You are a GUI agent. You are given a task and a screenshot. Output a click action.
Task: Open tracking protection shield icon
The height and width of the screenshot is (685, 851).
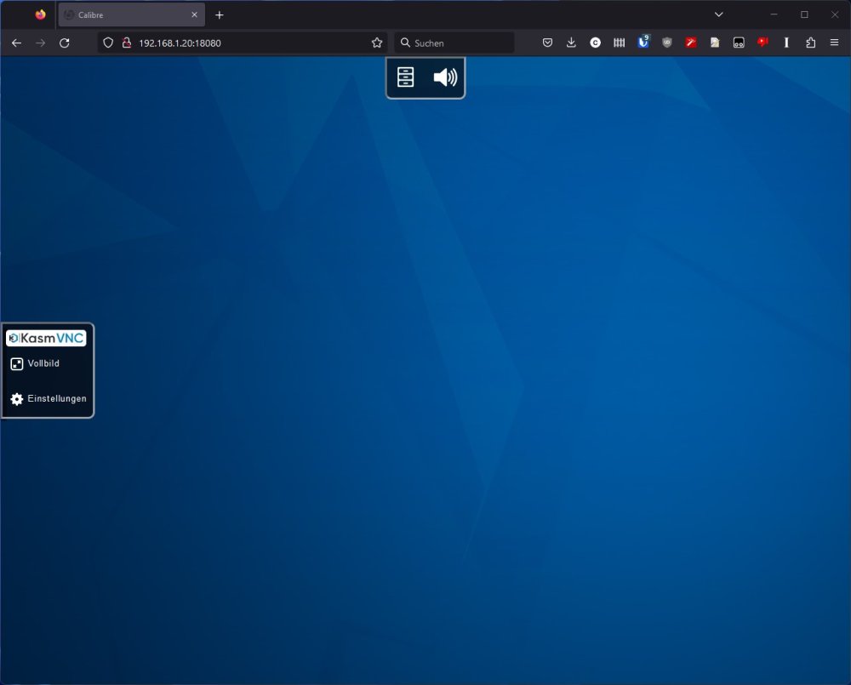tap(108, 43)
